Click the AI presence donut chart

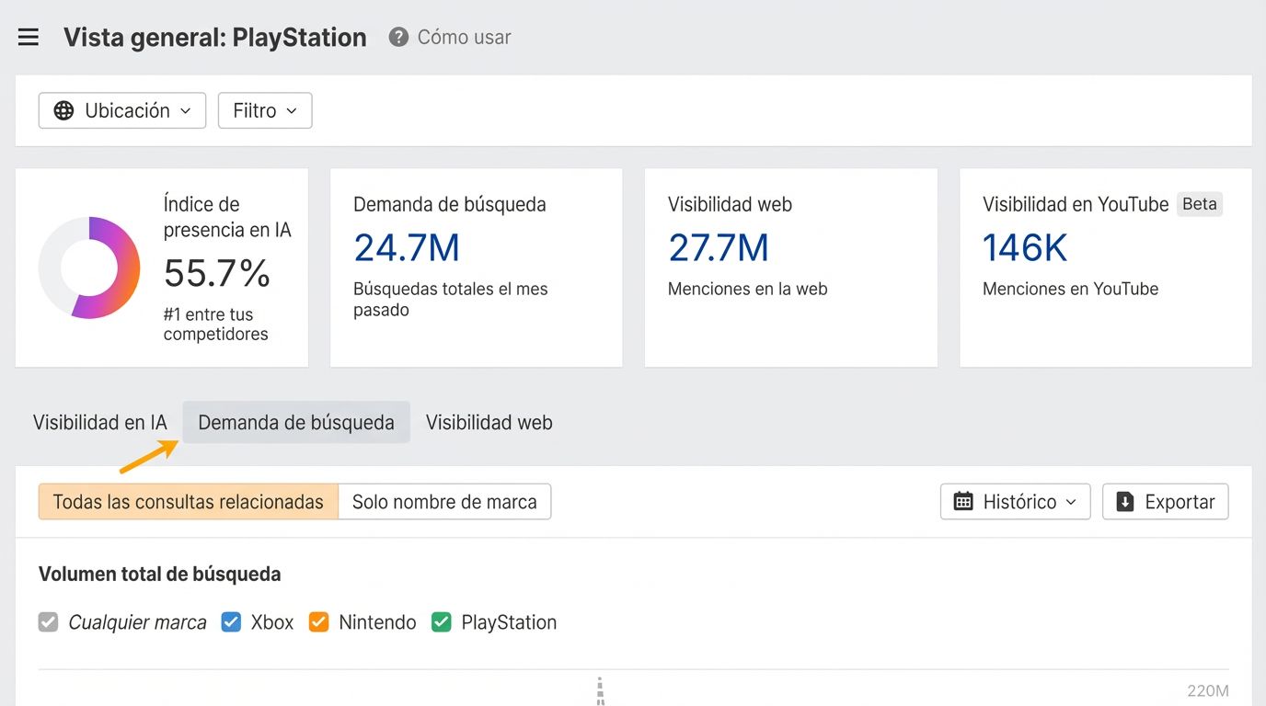coord(89,268)
